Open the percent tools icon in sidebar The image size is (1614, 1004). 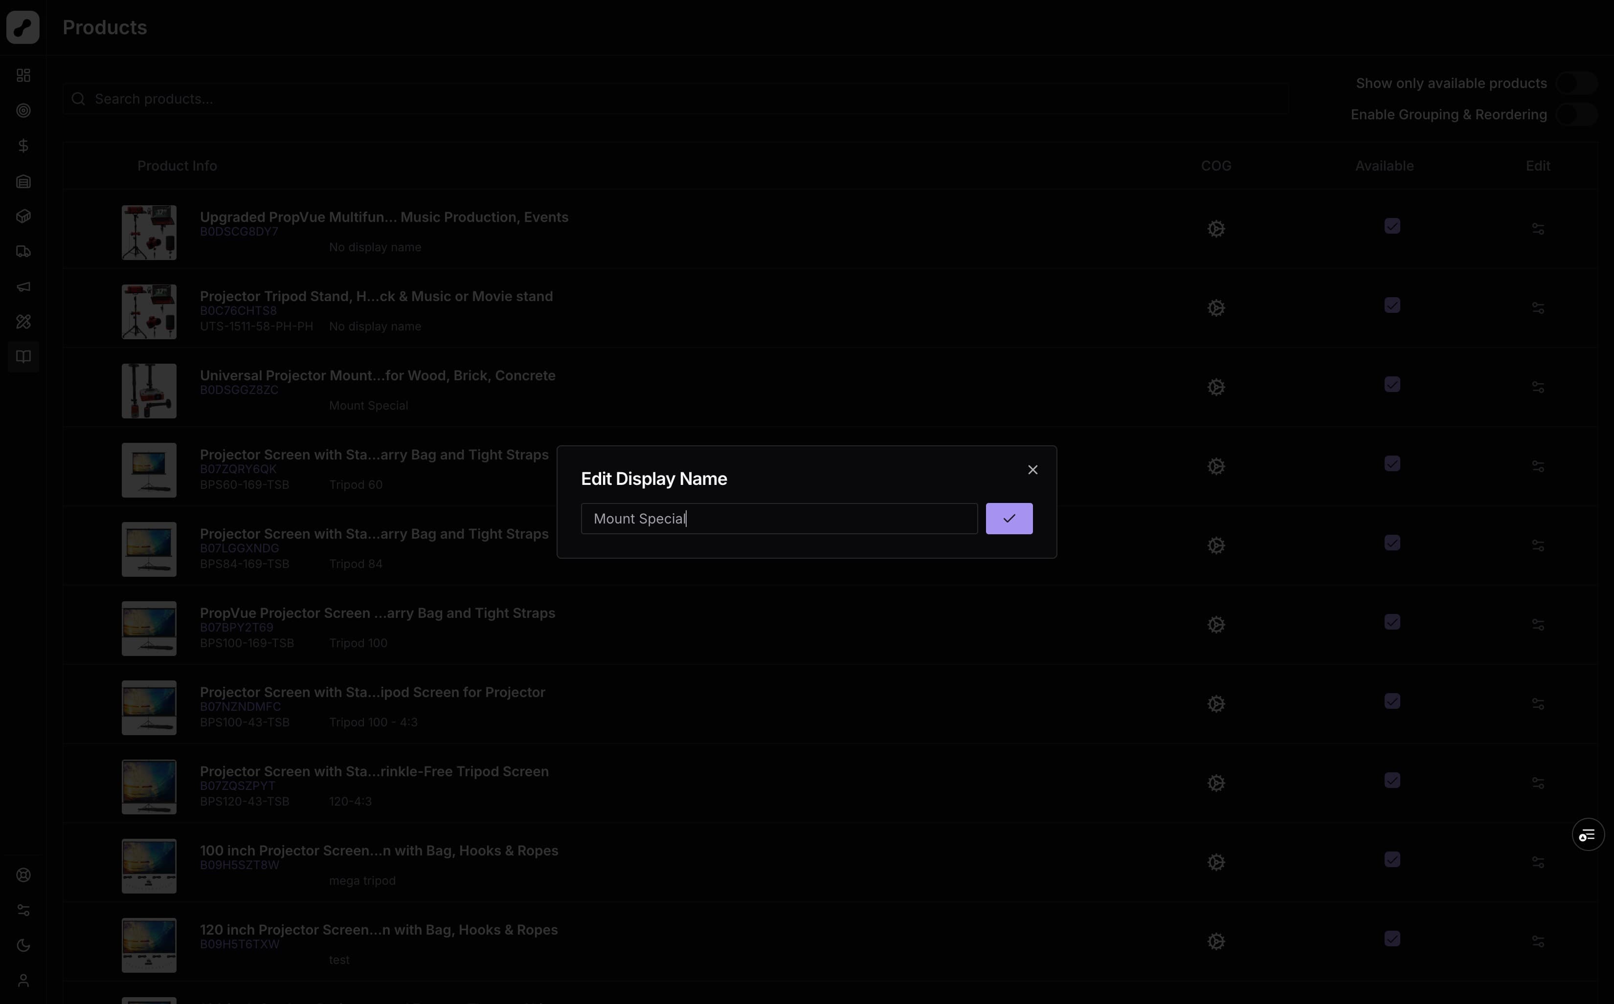click(x=23, y=322)
